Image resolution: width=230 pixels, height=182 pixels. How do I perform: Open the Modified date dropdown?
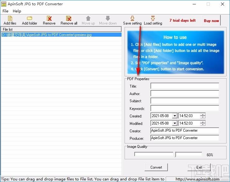[174, 123]
